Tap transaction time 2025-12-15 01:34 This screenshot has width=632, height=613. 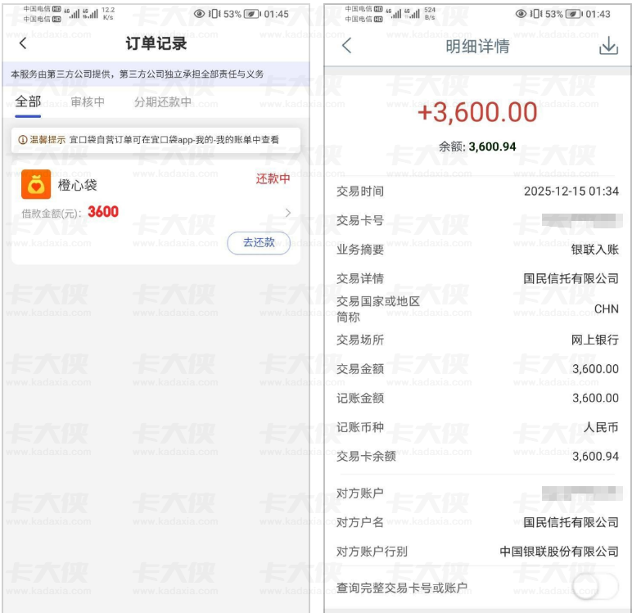click(x=571, y=191)
